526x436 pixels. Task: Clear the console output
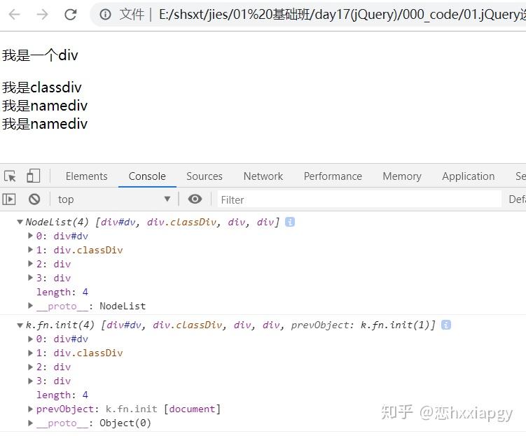(34, 199)
